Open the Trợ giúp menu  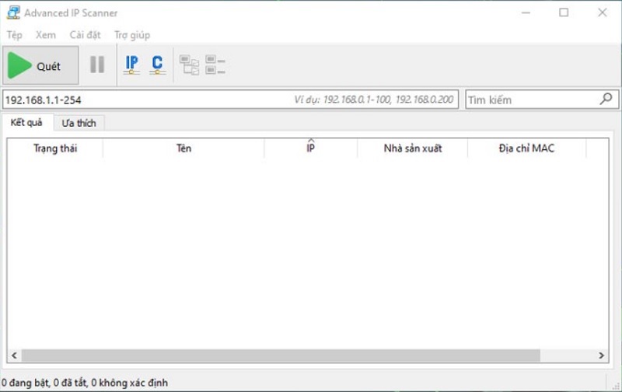coord(132,35)
